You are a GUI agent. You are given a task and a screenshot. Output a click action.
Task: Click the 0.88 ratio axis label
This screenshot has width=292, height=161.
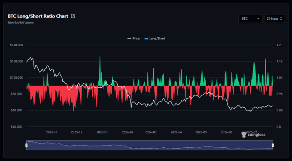[x=280, y=110]
